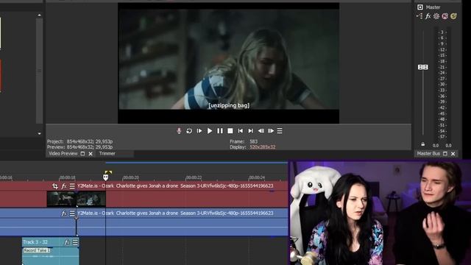Click the Track 3 - 32 clip header

coord(51,242)
